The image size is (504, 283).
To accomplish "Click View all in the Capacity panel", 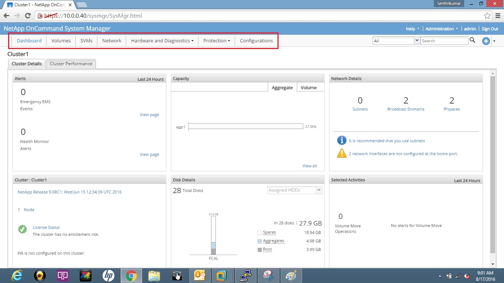I will 309,165.
